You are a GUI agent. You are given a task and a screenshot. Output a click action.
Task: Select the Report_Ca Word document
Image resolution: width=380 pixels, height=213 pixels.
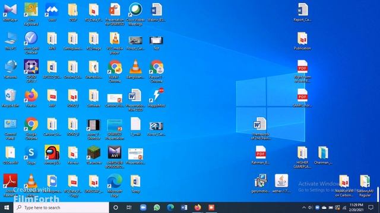(x=302, y=12)
